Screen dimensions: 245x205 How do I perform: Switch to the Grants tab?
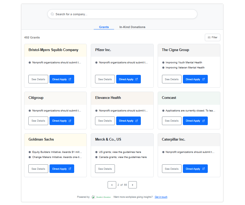104,27
